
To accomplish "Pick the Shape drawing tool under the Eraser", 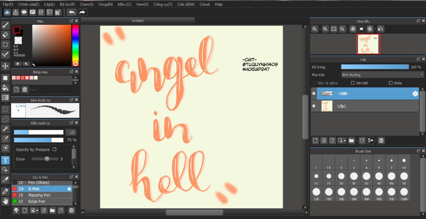I will coord(5,44).
